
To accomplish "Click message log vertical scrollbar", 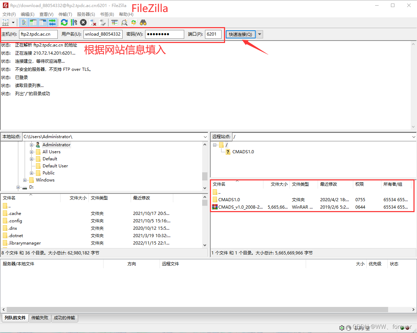I will 413,85.
